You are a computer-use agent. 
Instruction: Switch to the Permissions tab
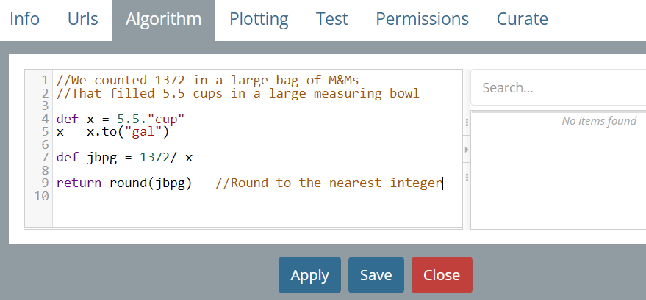[422, 19]
